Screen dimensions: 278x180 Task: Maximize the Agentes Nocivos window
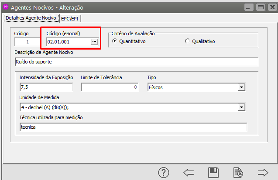[x=261, y=7]
